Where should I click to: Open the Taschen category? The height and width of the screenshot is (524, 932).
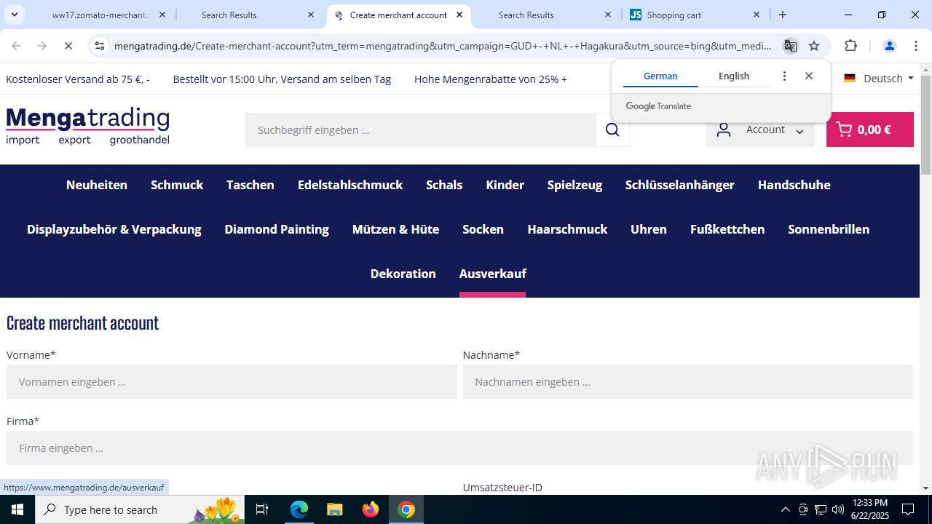click(x=250, y=185)
